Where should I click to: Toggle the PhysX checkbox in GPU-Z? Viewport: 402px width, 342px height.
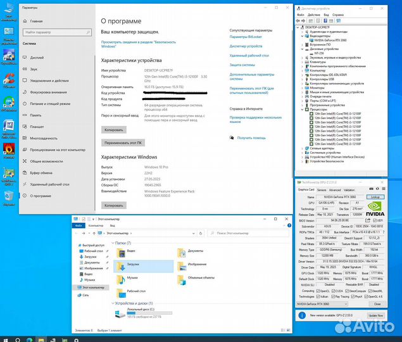[x=353, y=296]
